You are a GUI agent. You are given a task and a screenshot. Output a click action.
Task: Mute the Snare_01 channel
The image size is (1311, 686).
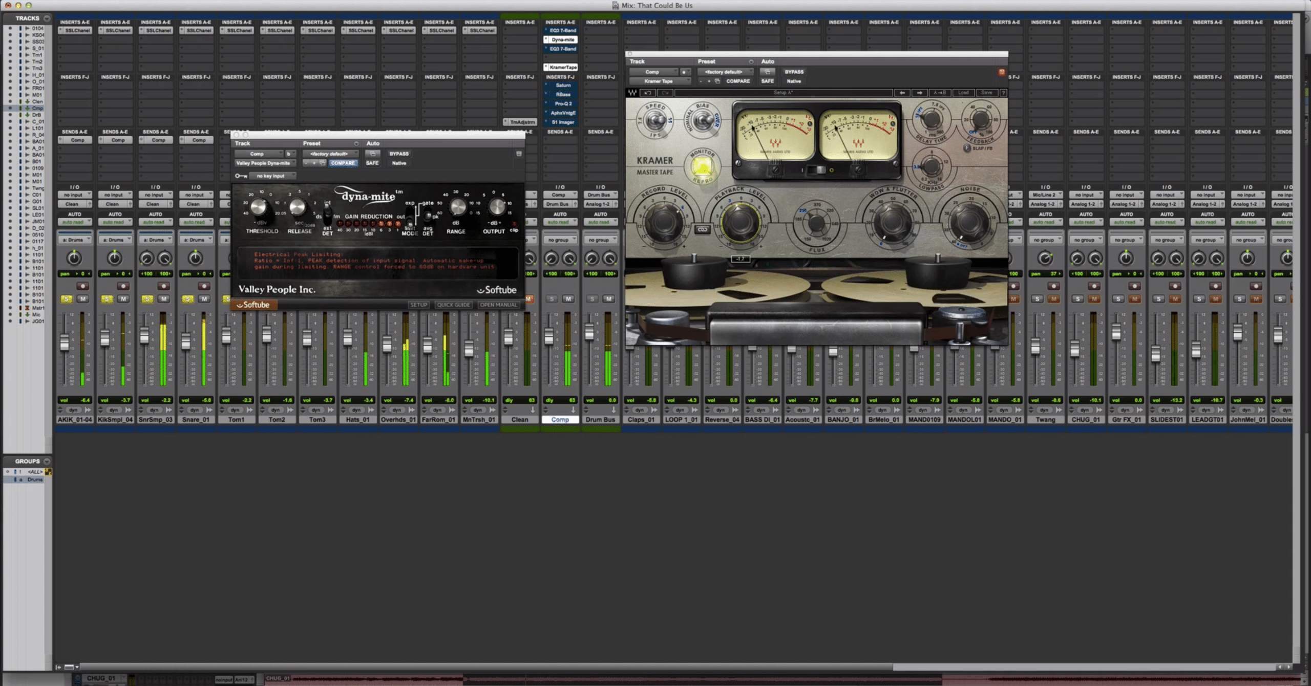(204, 298)
